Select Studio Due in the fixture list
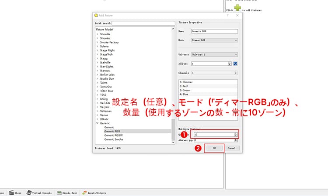 (107, 79)
